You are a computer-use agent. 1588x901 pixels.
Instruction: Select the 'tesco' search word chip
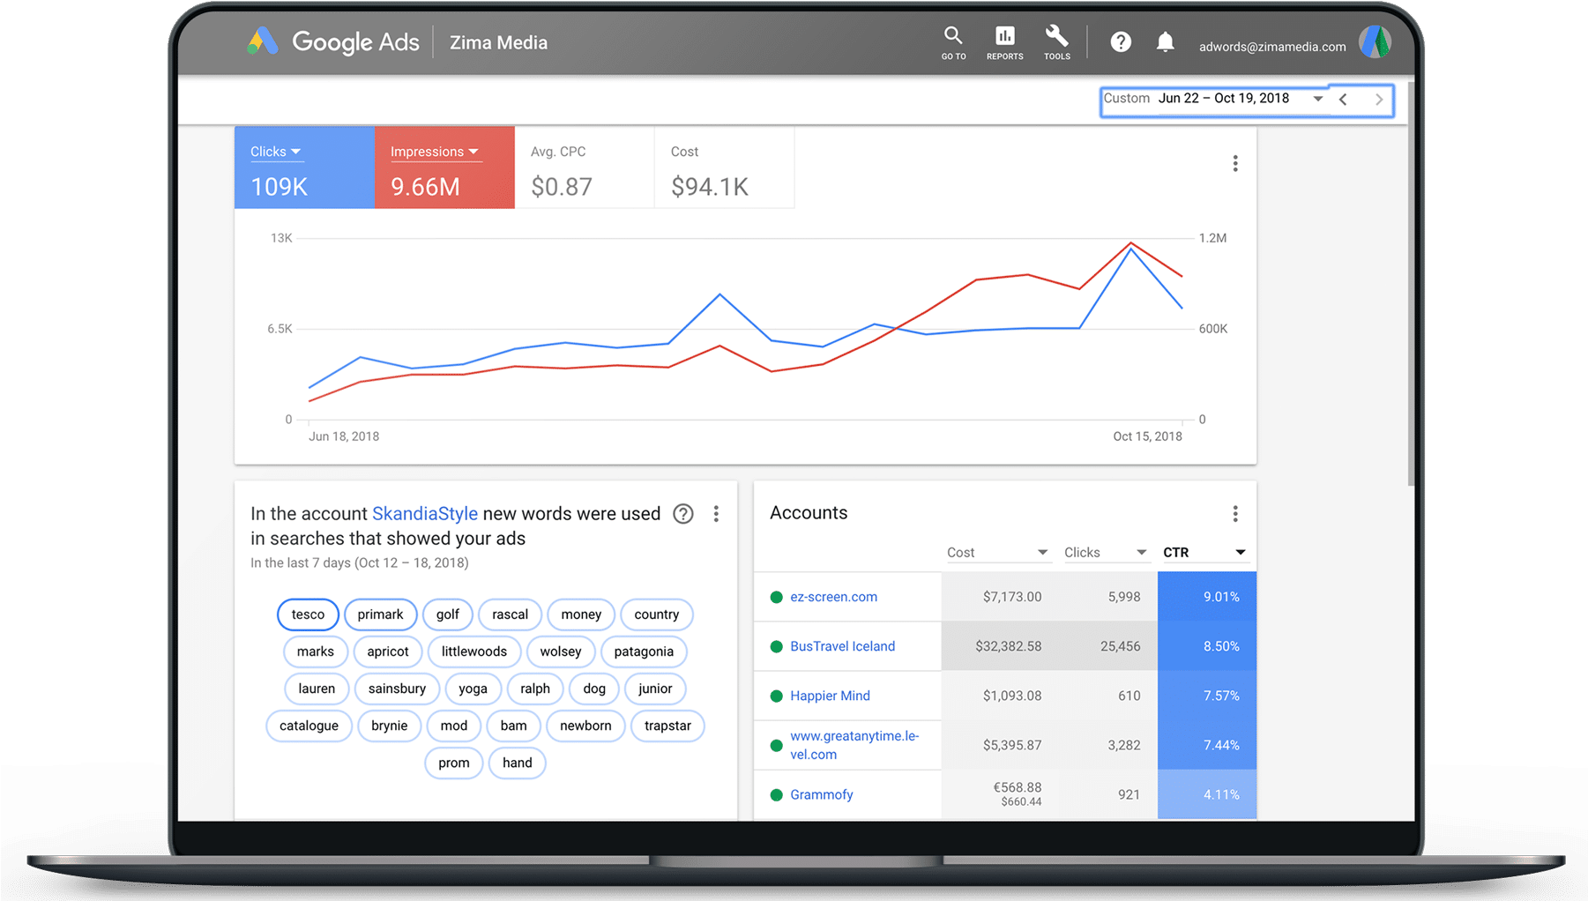pyautogui.click(x=308, y=614)
